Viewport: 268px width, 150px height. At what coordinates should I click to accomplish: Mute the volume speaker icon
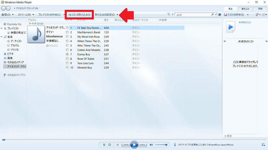pos(151,145)
